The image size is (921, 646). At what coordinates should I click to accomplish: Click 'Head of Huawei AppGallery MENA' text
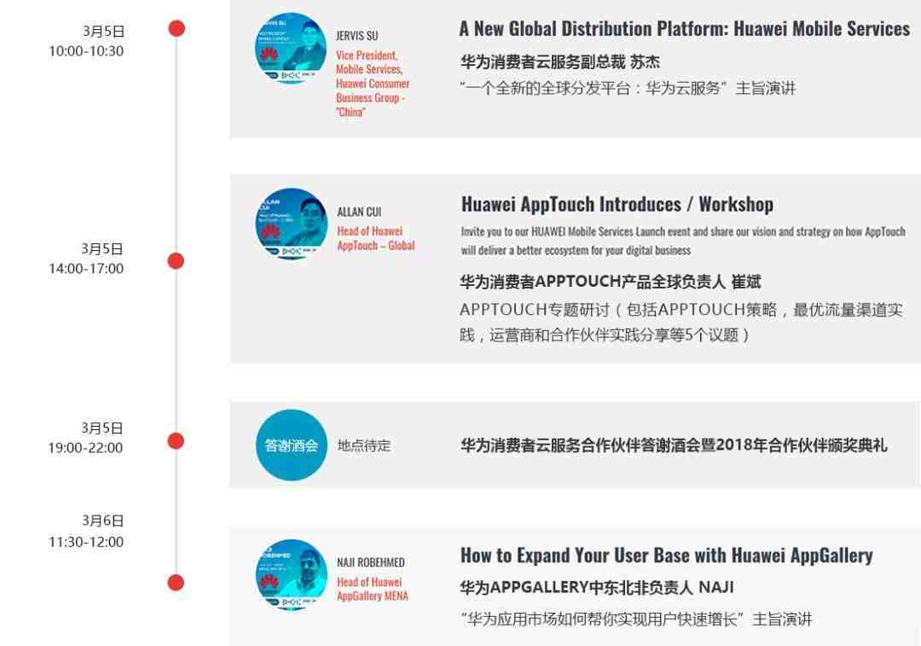(x=373, y=589)
